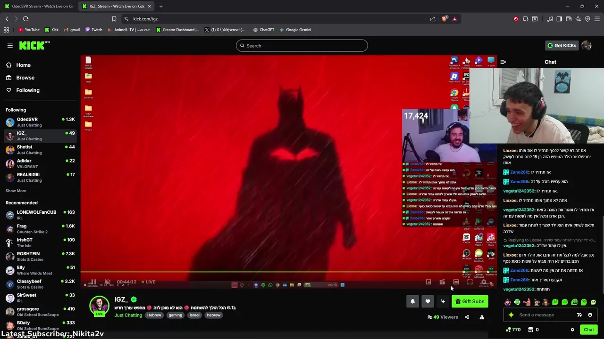Insert first purple emote in chat
Image resolution: width=604 pixels, height=339 pixels.
[x=507, y=302]
